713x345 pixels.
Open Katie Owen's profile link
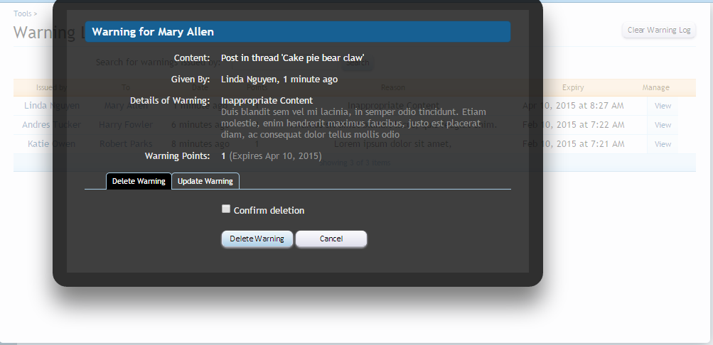pos(51,143)
